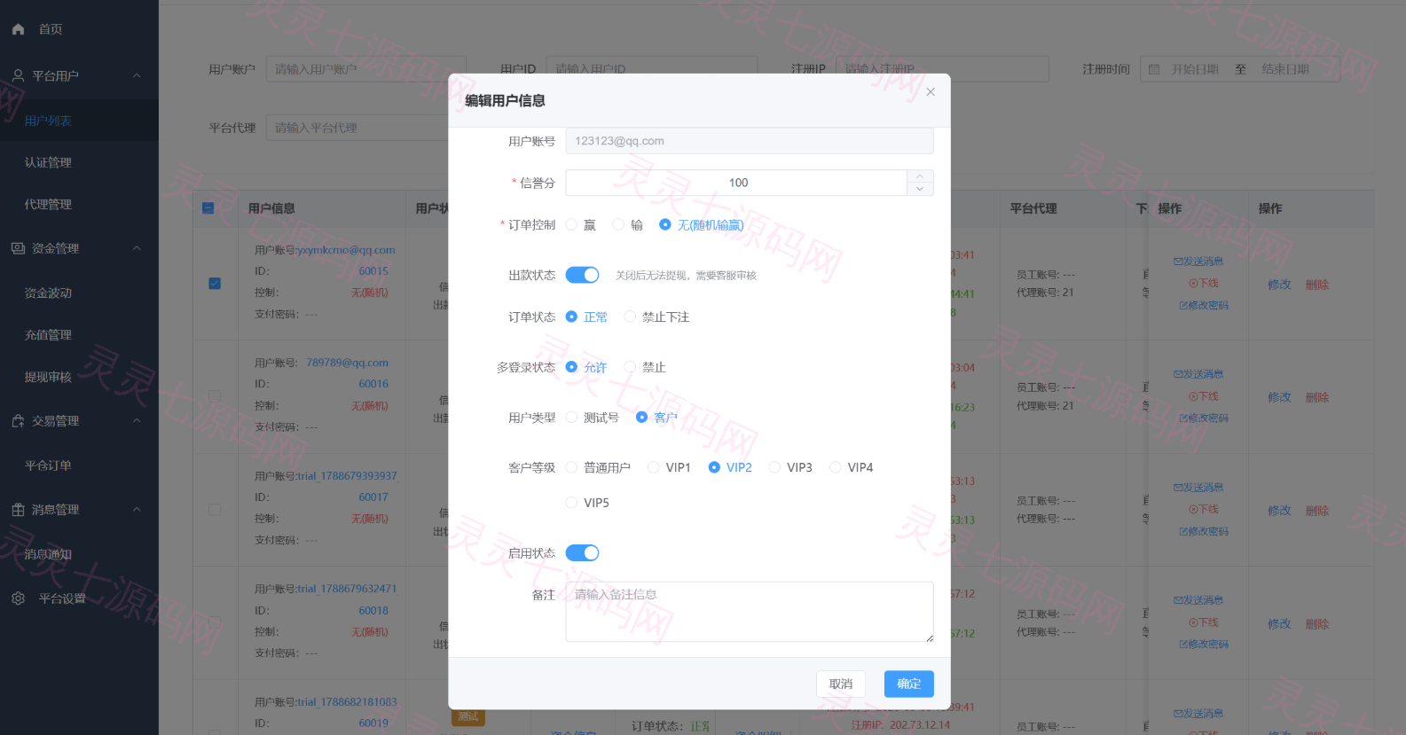Image resolution: width=1406 pixels, height=735 pixels.
Task: Click the 信誉分 number field
Action: click(737, 183)
